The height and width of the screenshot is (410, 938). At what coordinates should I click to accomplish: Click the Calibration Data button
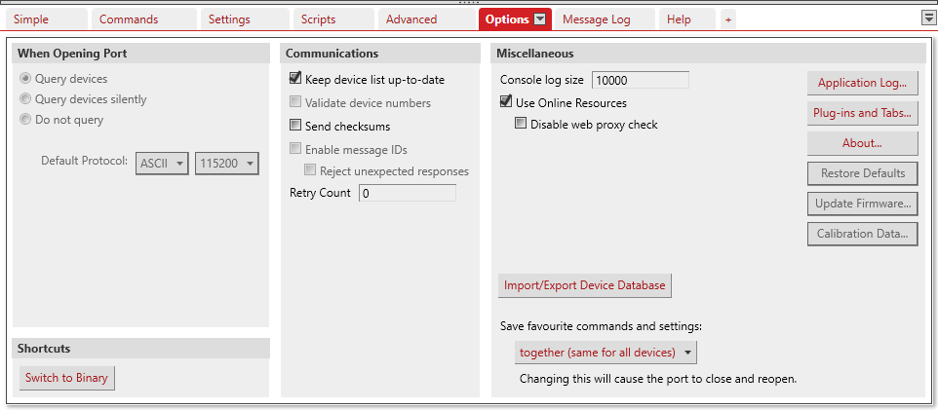[863, 234]
